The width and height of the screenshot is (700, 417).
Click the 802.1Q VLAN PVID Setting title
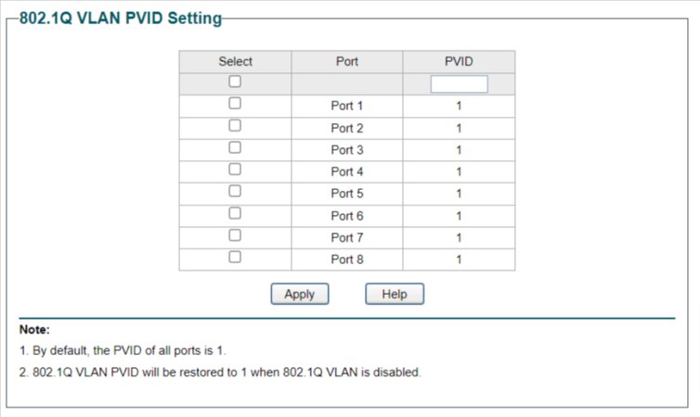click(x=121, y=19)
